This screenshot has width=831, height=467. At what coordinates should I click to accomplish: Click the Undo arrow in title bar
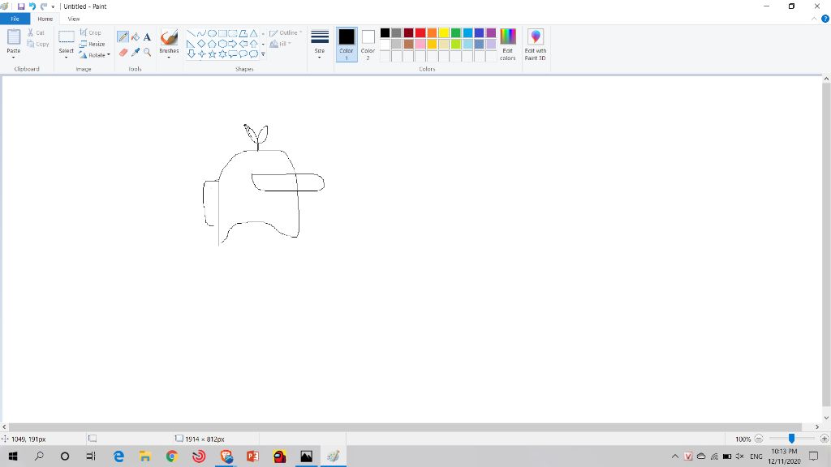32,6
